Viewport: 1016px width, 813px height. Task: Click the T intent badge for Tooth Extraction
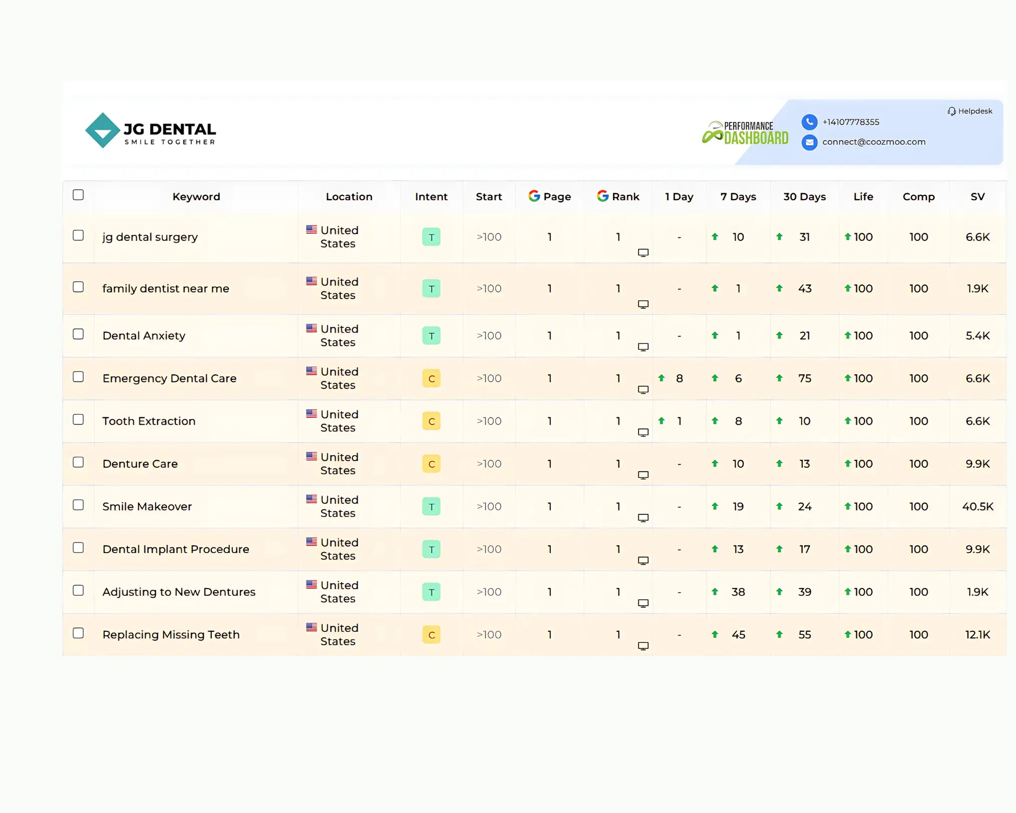[x=431, y=421]
